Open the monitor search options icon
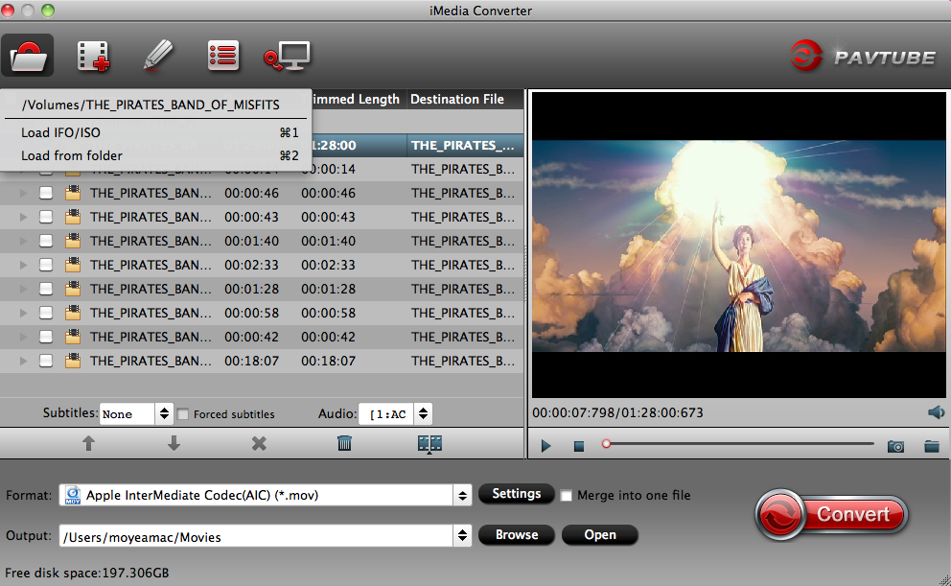This screenshot has width=951, height=586. pyautogui.click(x=287, y=57)
